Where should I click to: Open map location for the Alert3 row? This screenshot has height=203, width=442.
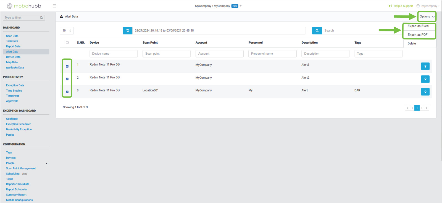pyautogui.click(x=425, y=66)
